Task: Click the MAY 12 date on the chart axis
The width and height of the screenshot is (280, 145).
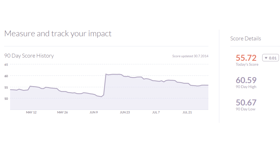Action: 31,112
